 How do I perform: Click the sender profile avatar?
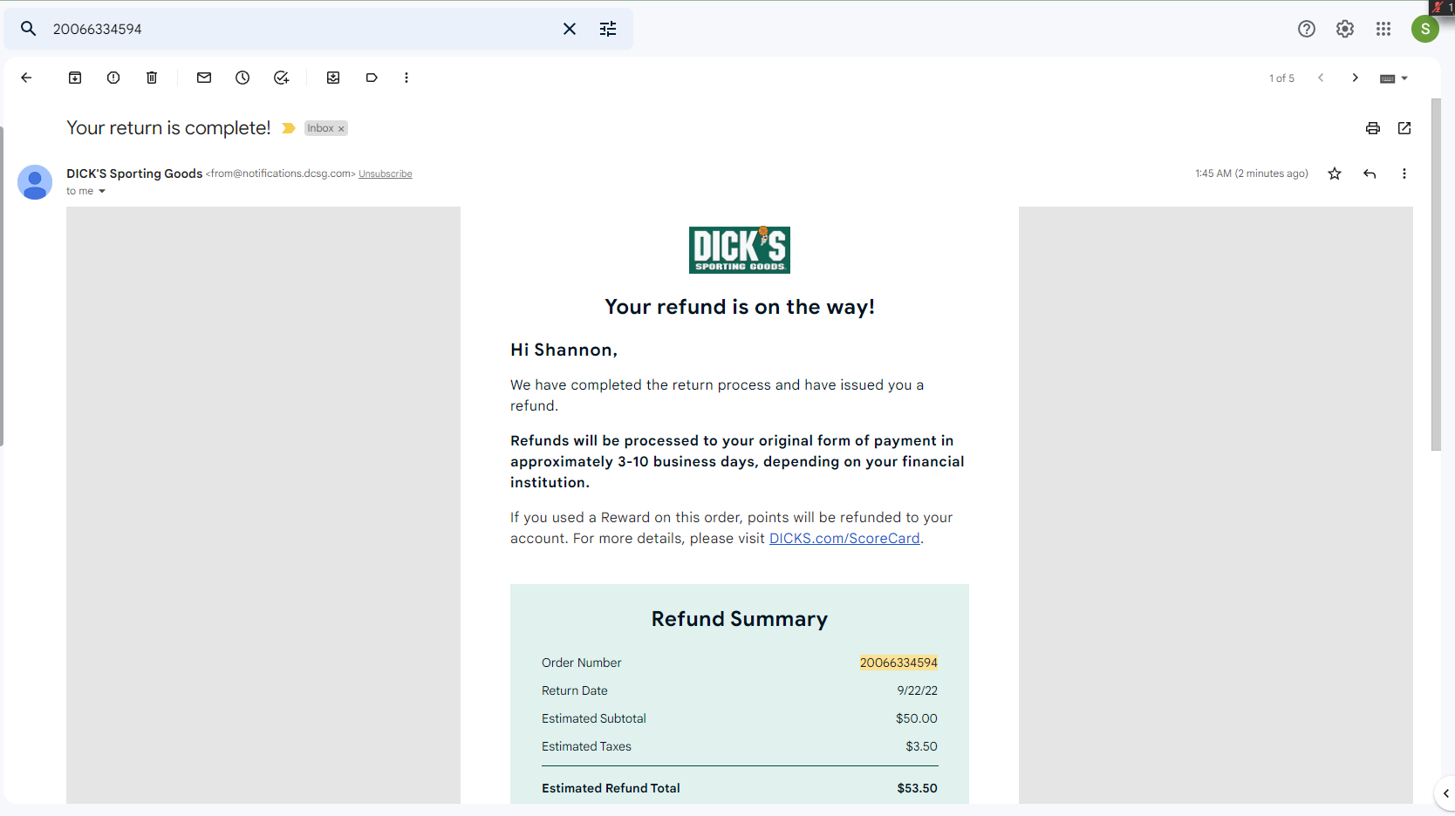tap(35, 182)
